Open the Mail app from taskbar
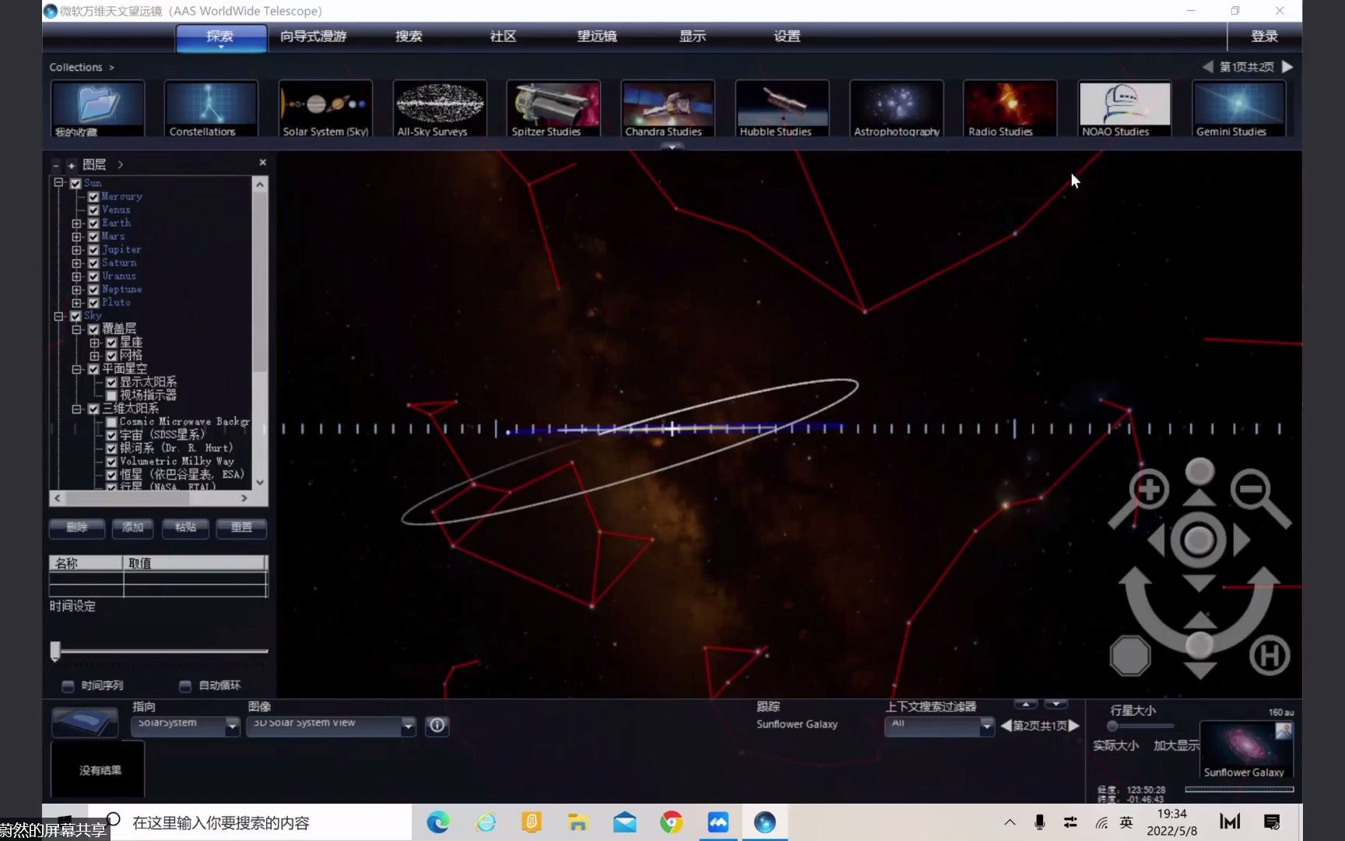Image resolution: width=1345 pixels, height=841 pixels. (x=625, y=822)
